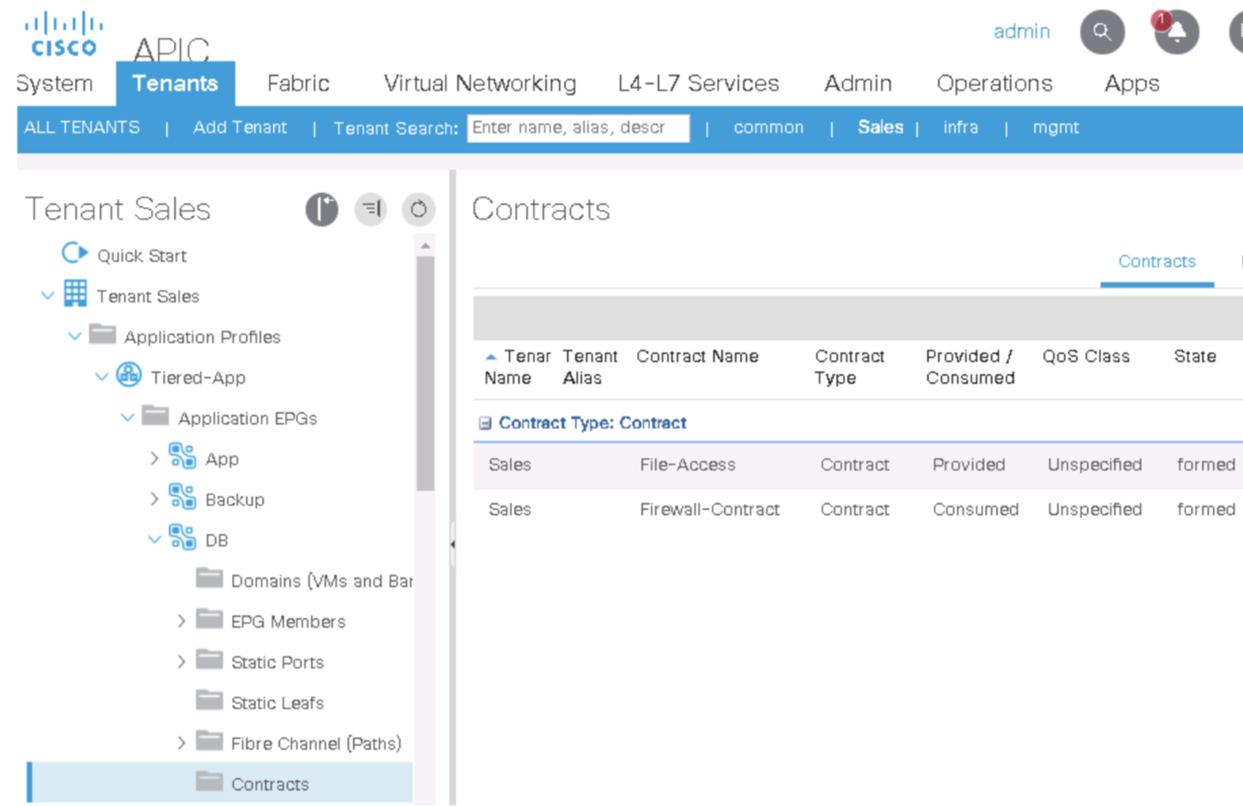Expand the EPG Members folder
This screenshot has width=1243, height=806.
click(x=181, y=622)
